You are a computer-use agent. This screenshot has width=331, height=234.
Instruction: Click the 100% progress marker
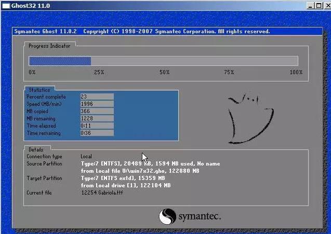(x=296, y=72)
